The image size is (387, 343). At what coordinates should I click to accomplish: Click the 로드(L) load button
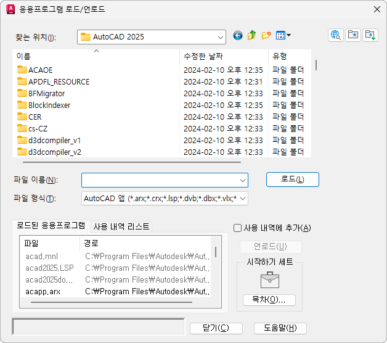point(293,180)
